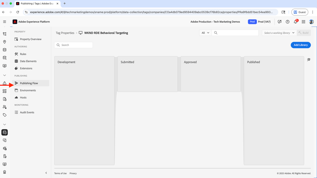Viewport: 317px width, 178px height.
Task: Click the Build button
Action: (x=303, y=33)
